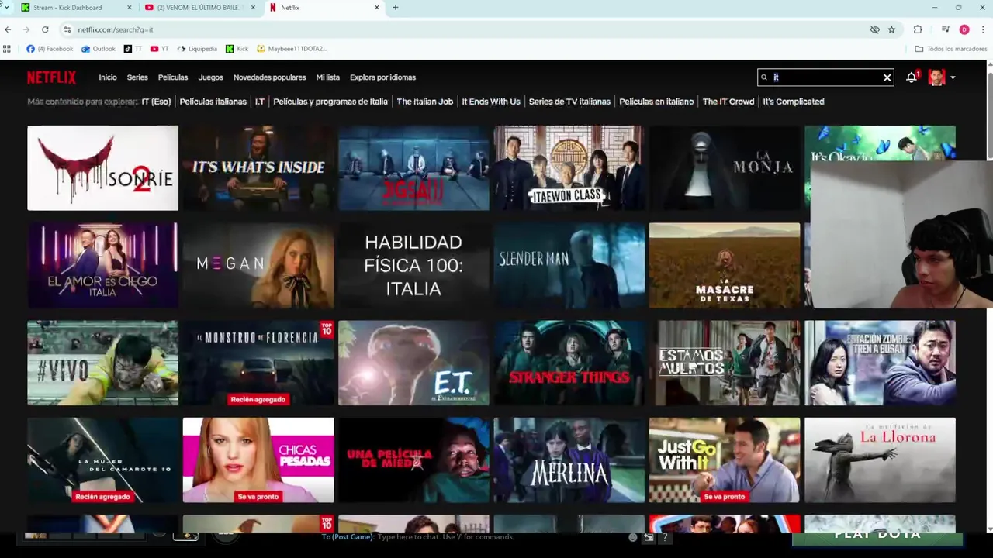Open the Slender Man title card
Screen dimensions: 993x558
coord(569,265)
